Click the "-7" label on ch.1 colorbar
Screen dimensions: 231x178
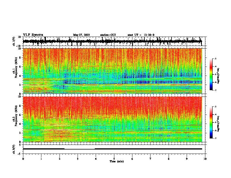tap(215, 90)
